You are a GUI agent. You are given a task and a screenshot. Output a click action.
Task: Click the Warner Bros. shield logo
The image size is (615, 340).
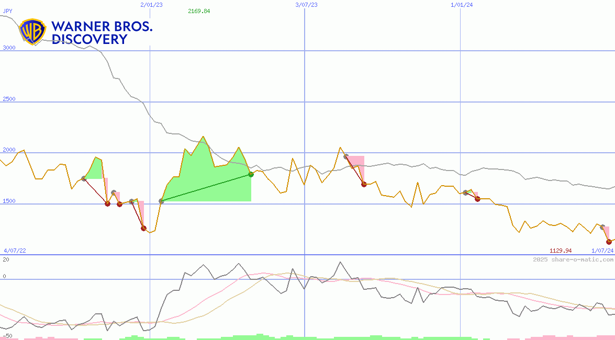click(x=32, y=31)
